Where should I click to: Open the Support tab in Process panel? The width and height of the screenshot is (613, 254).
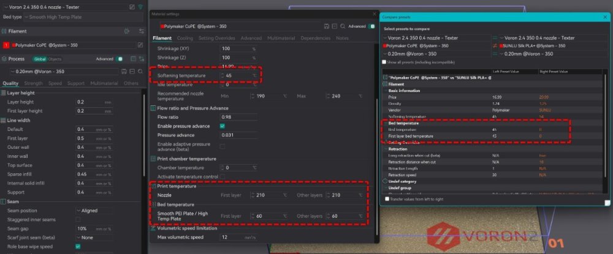76,83
